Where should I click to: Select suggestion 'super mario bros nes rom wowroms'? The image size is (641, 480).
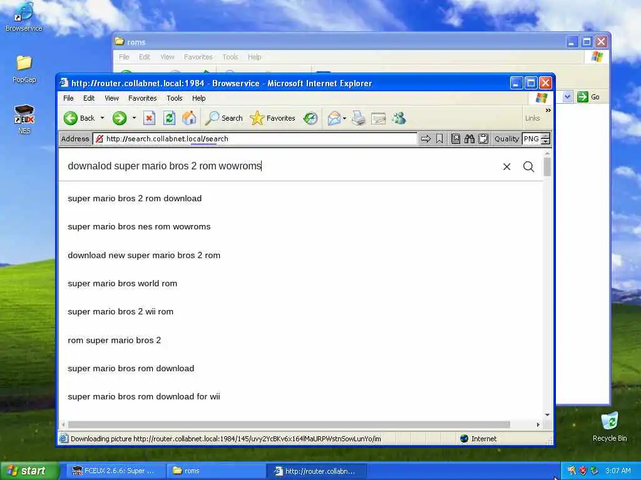(139, 226)
